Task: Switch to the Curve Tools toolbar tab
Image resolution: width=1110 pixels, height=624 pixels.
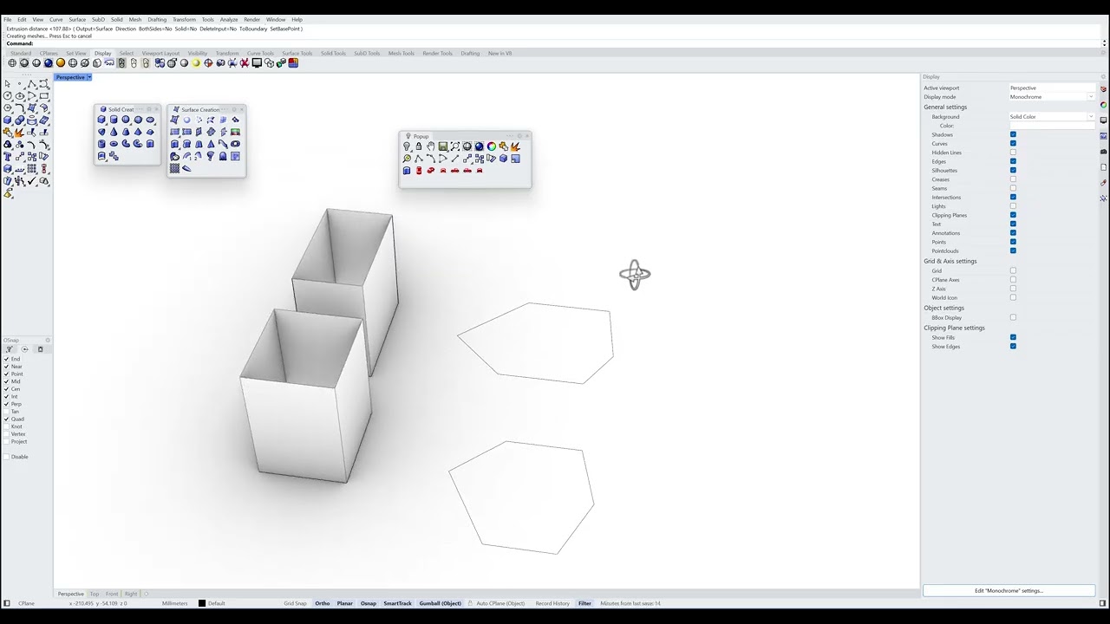Action: tap(260, 53)
